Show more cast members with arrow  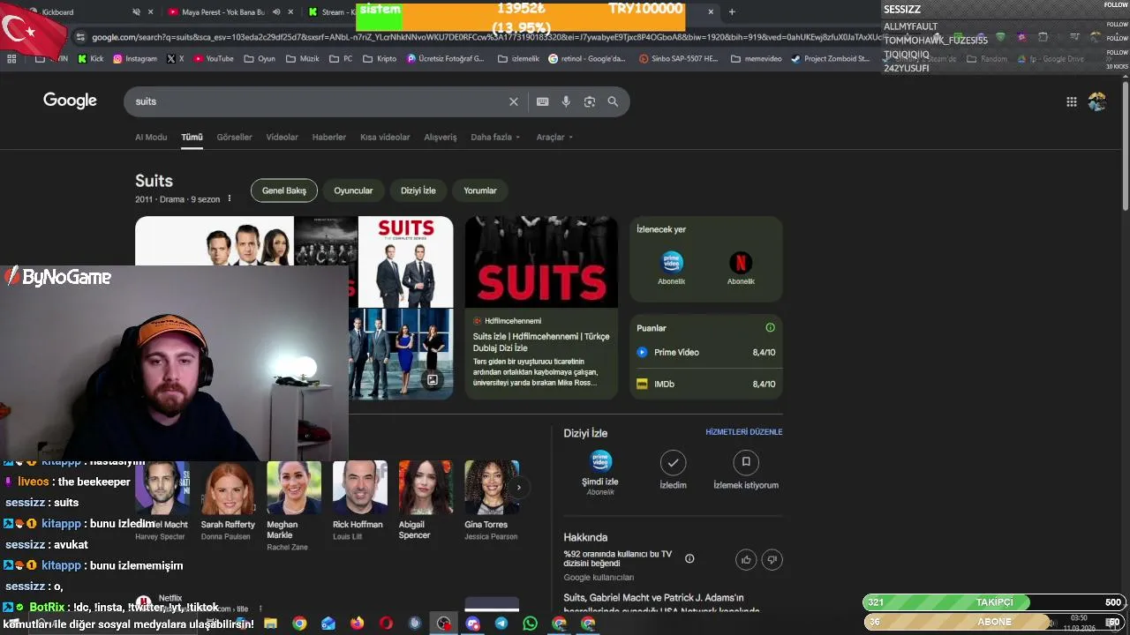click(518, 487)
